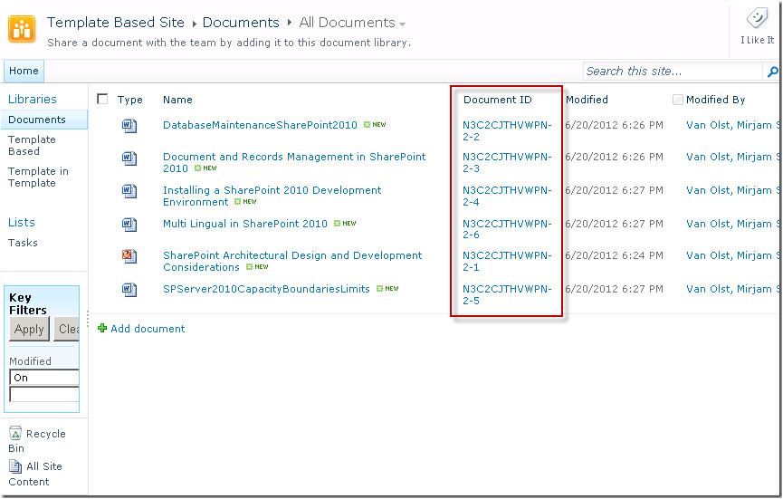Click the Libraries heading link
This screenshot has height=499, width=783.
click(33, 99)
